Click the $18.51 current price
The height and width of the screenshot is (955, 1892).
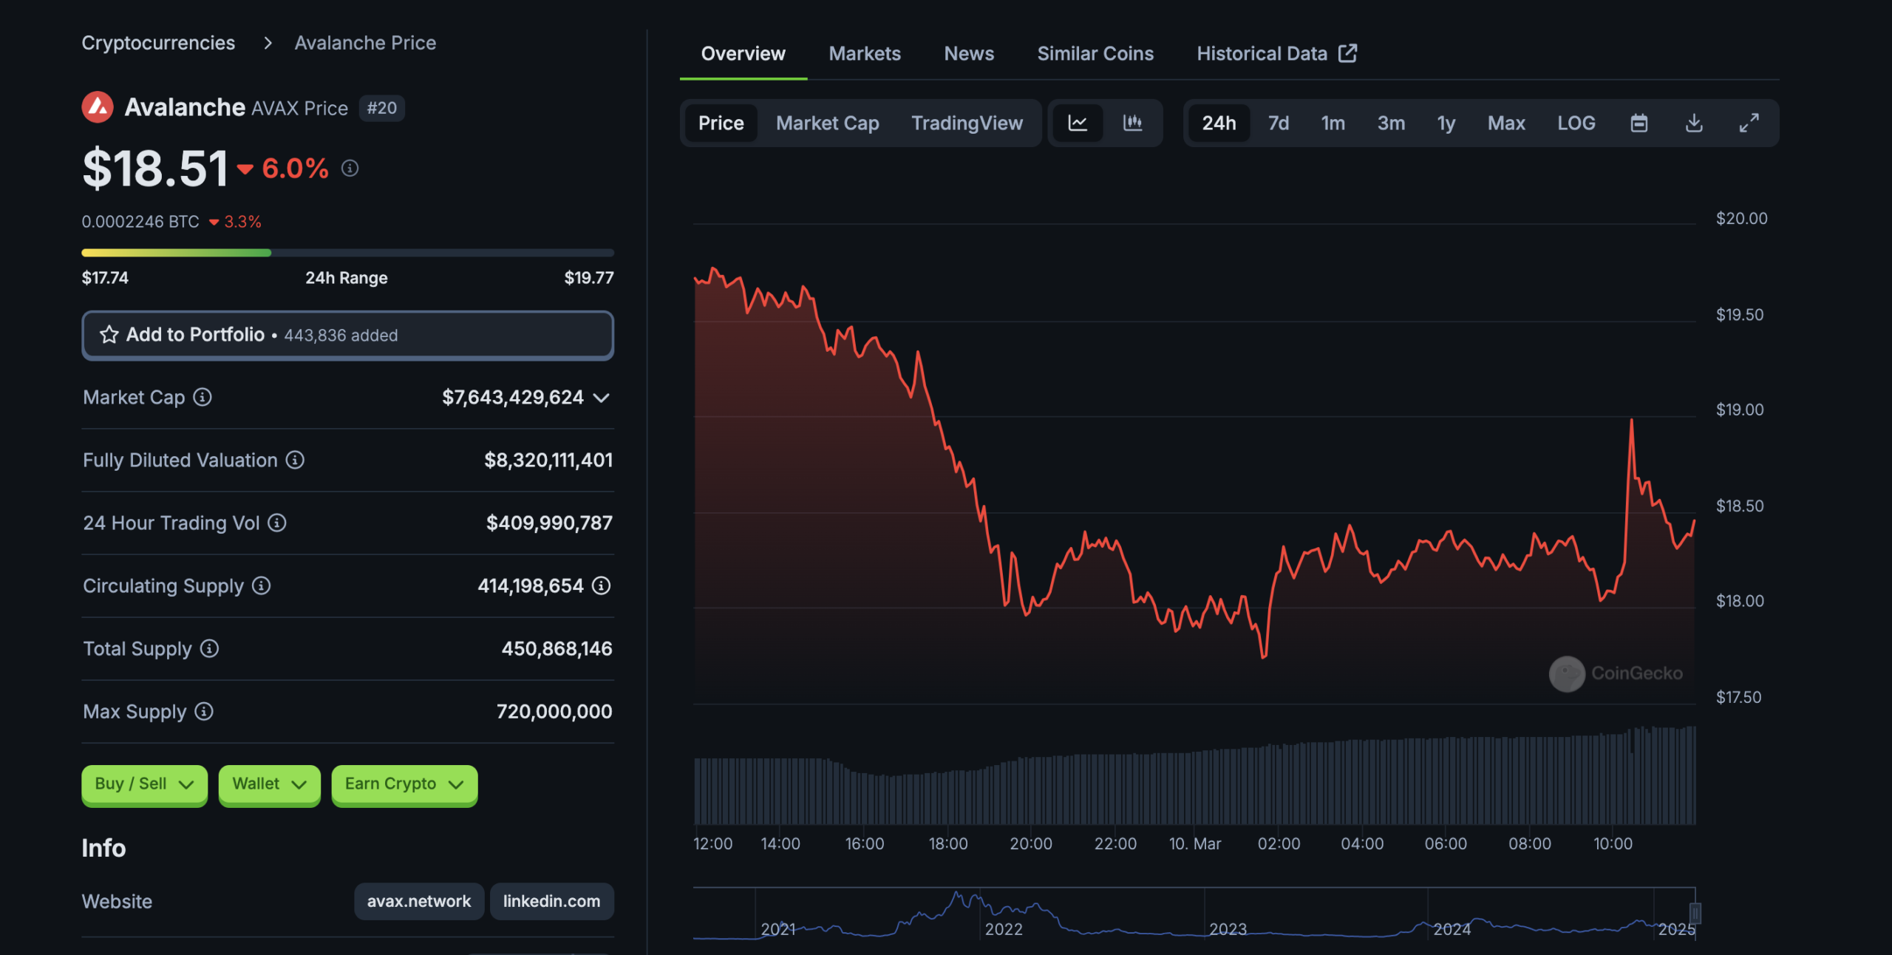[x=155, y=169]
